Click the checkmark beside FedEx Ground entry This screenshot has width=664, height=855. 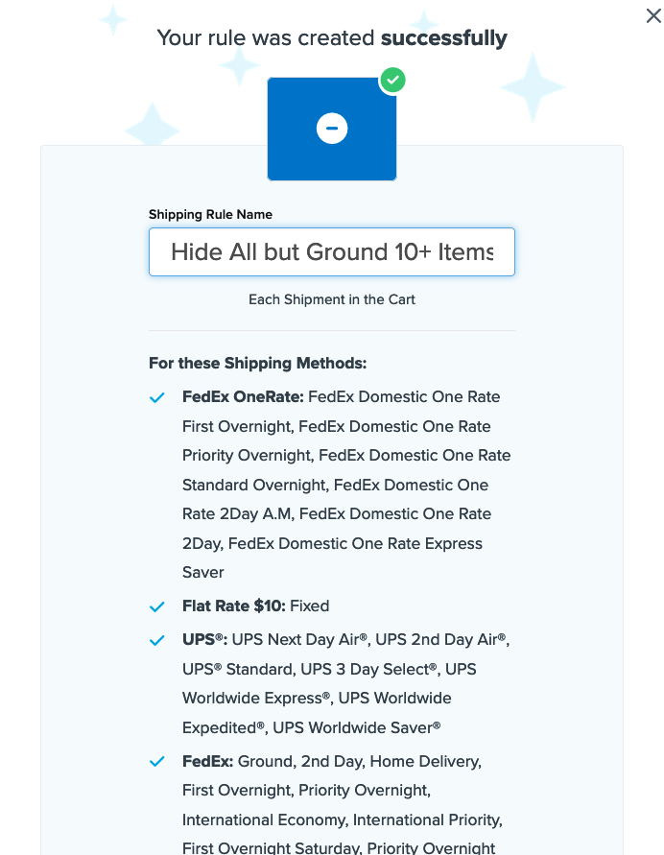click(157, 762)
